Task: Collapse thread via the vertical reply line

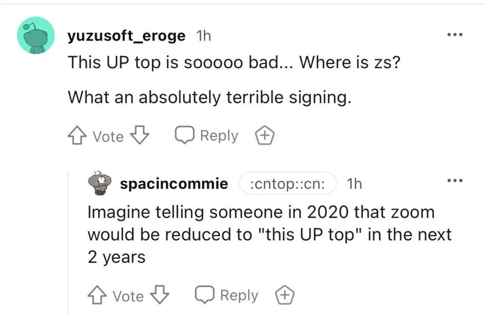Action: click(68, 242)
